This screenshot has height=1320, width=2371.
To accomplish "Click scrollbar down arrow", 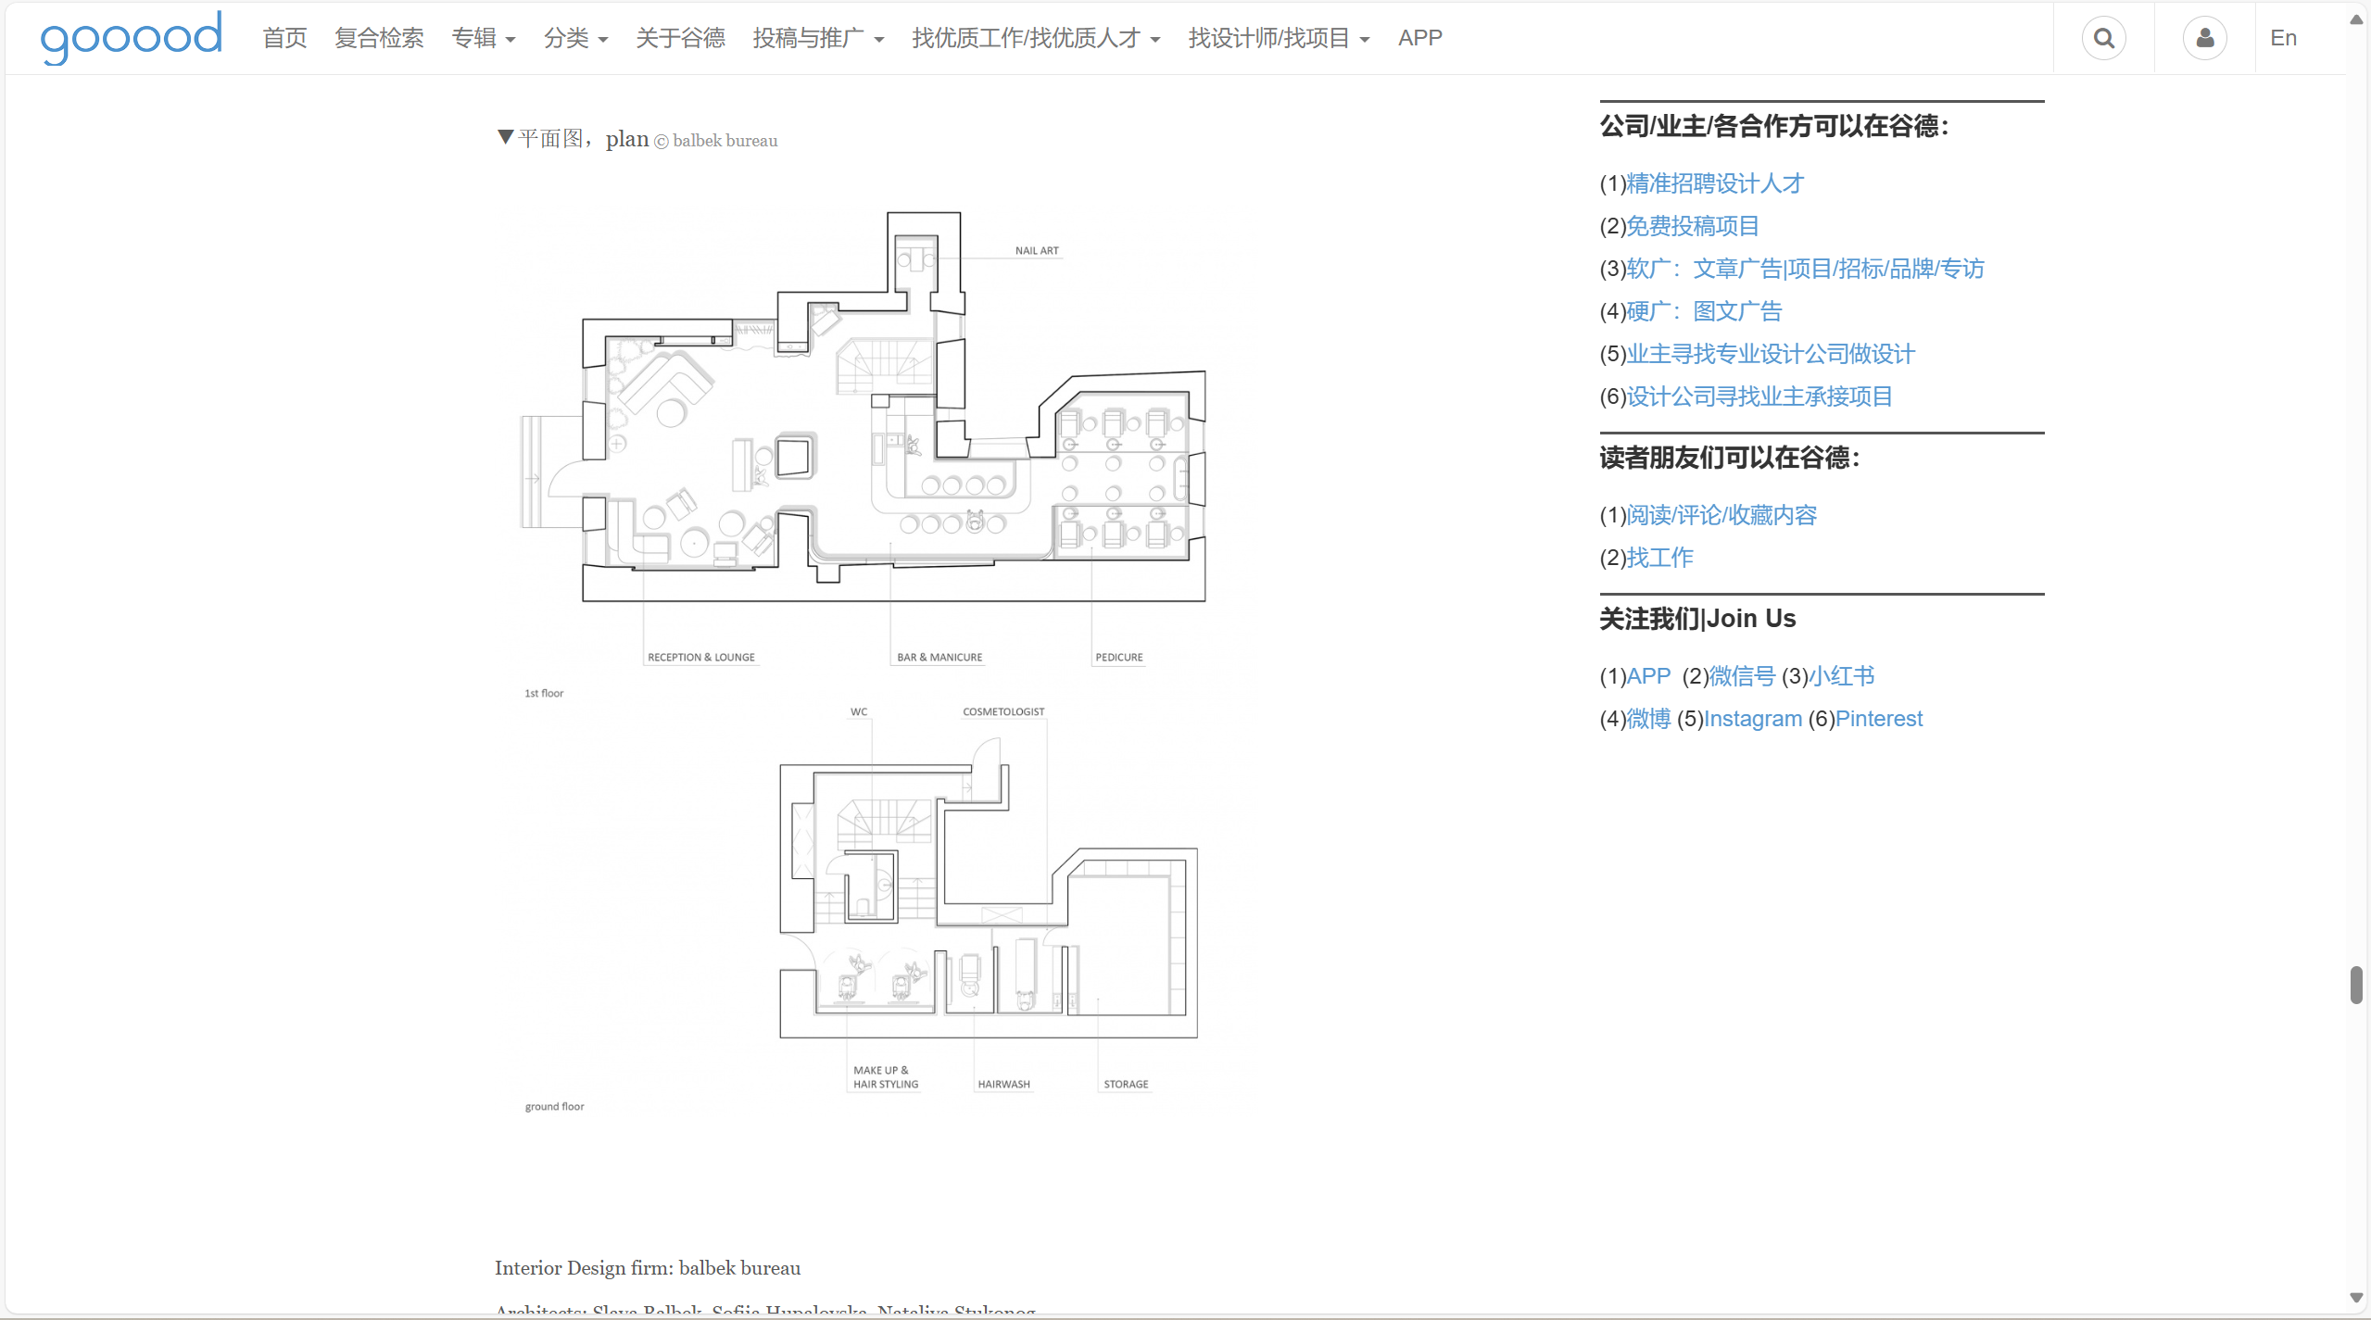I will (2356, 1297).
